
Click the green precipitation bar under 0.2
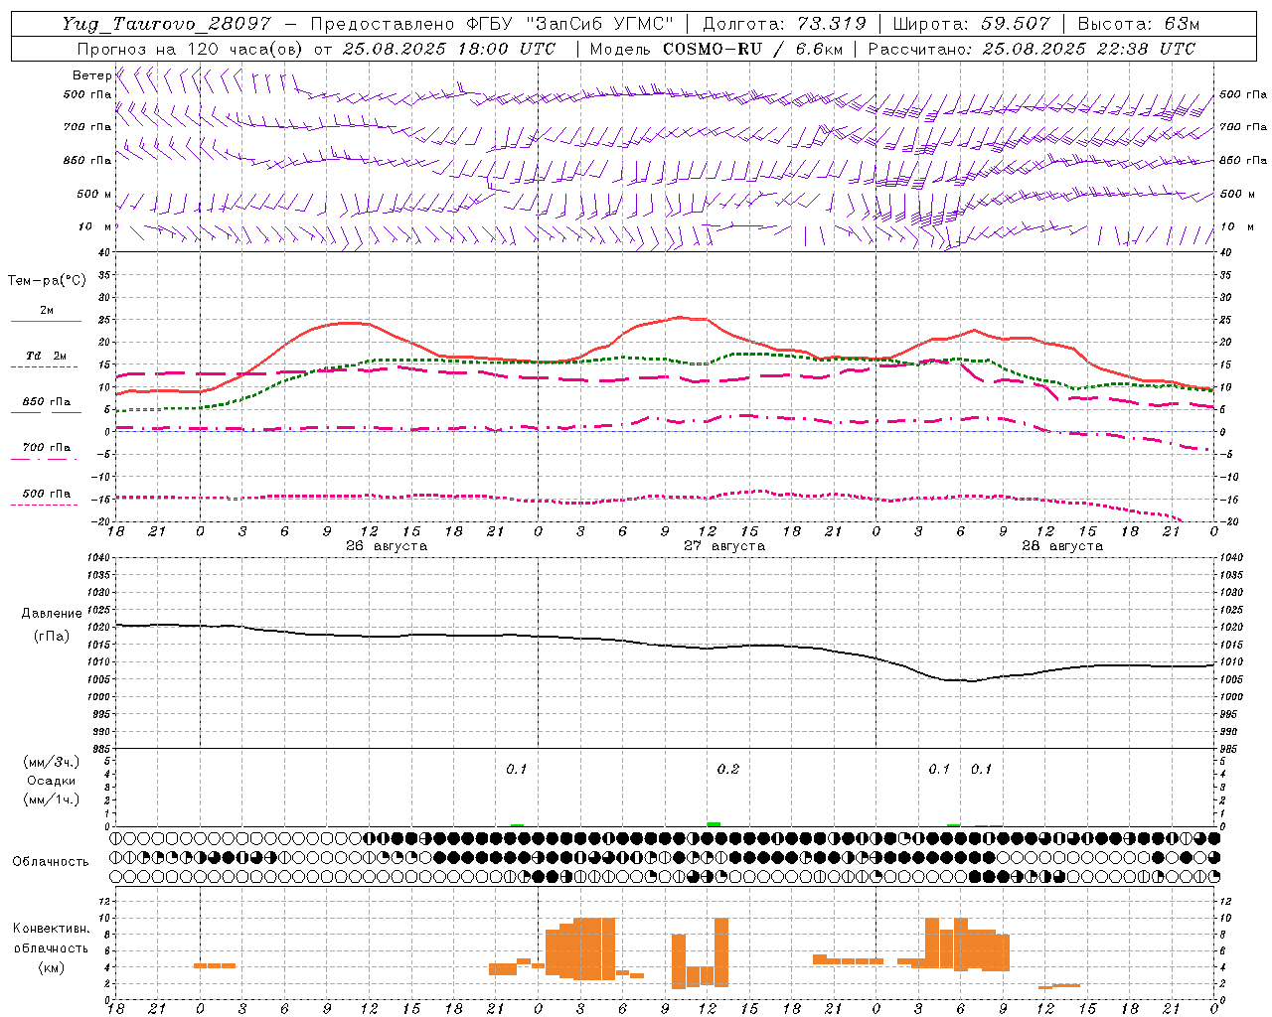click(x=714, y=824)
